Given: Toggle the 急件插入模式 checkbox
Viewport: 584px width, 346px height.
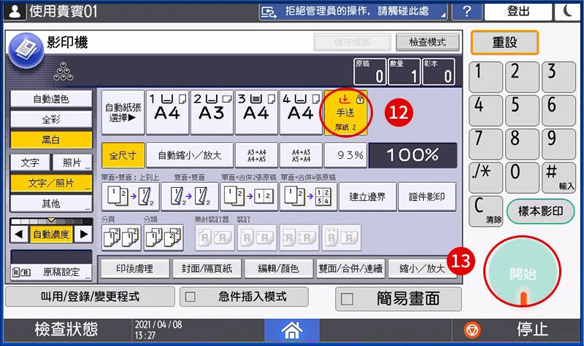Looking at the screenshot, I should point(191,297).
